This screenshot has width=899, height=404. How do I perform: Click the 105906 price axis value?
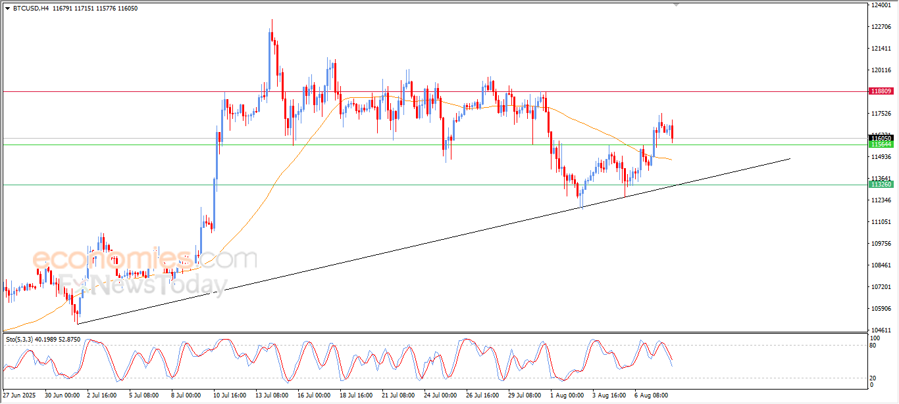881,309
